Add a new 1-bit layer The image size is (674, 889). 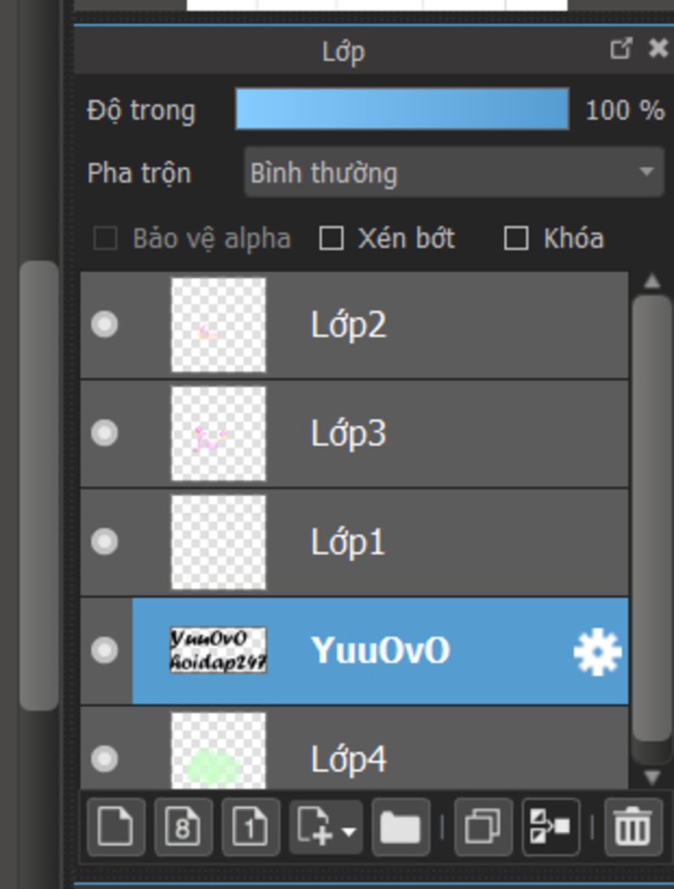pyautogui.click(x=251, y=826)
